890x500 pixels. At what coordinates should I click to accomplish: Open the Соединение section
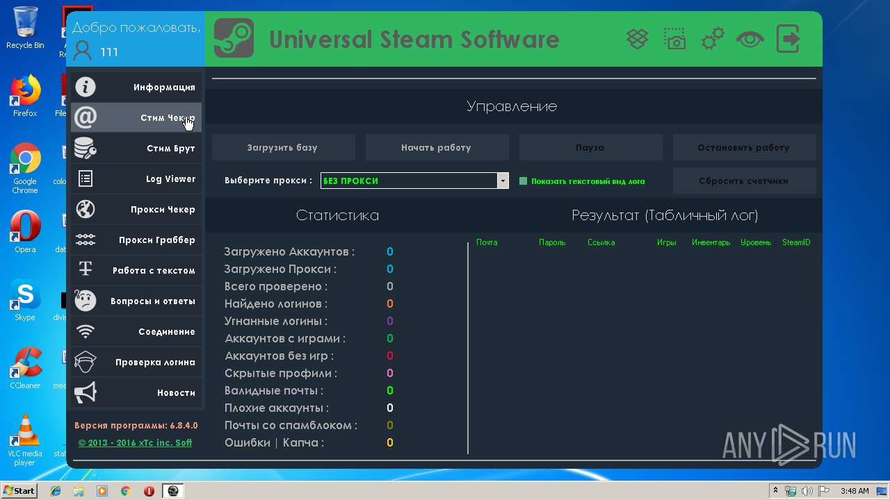click(136, 332)
